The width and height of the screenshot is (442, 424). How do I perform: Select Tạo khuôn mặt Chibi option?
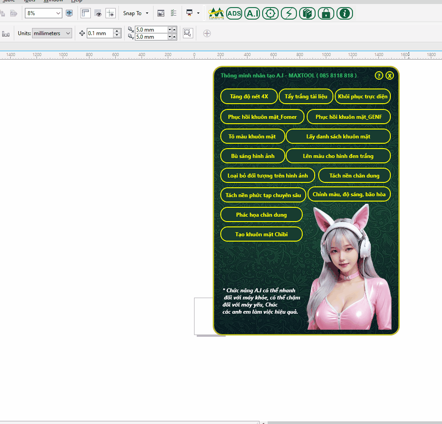(261, 234)
